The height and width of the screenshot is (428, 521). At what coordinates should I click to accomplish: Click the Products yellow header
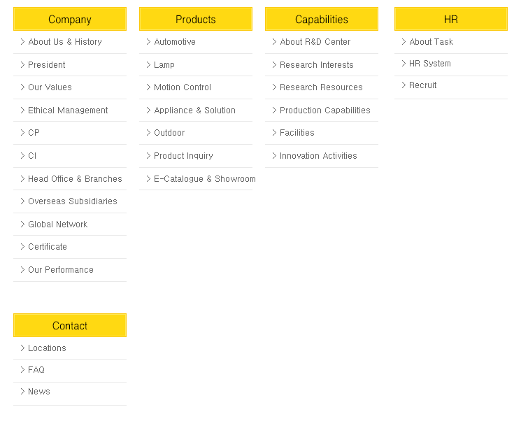[x=196, y=20]
